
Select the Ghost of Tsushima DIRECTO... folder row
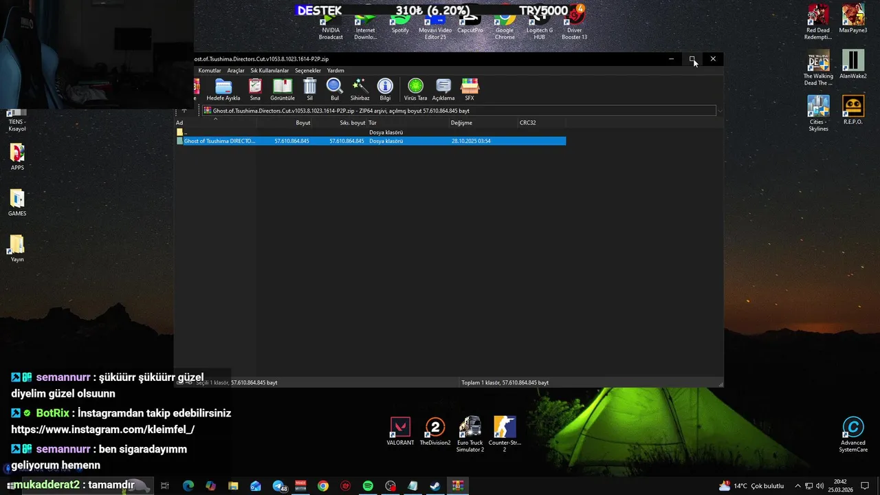pyautogui.click(x=371, y=141)
